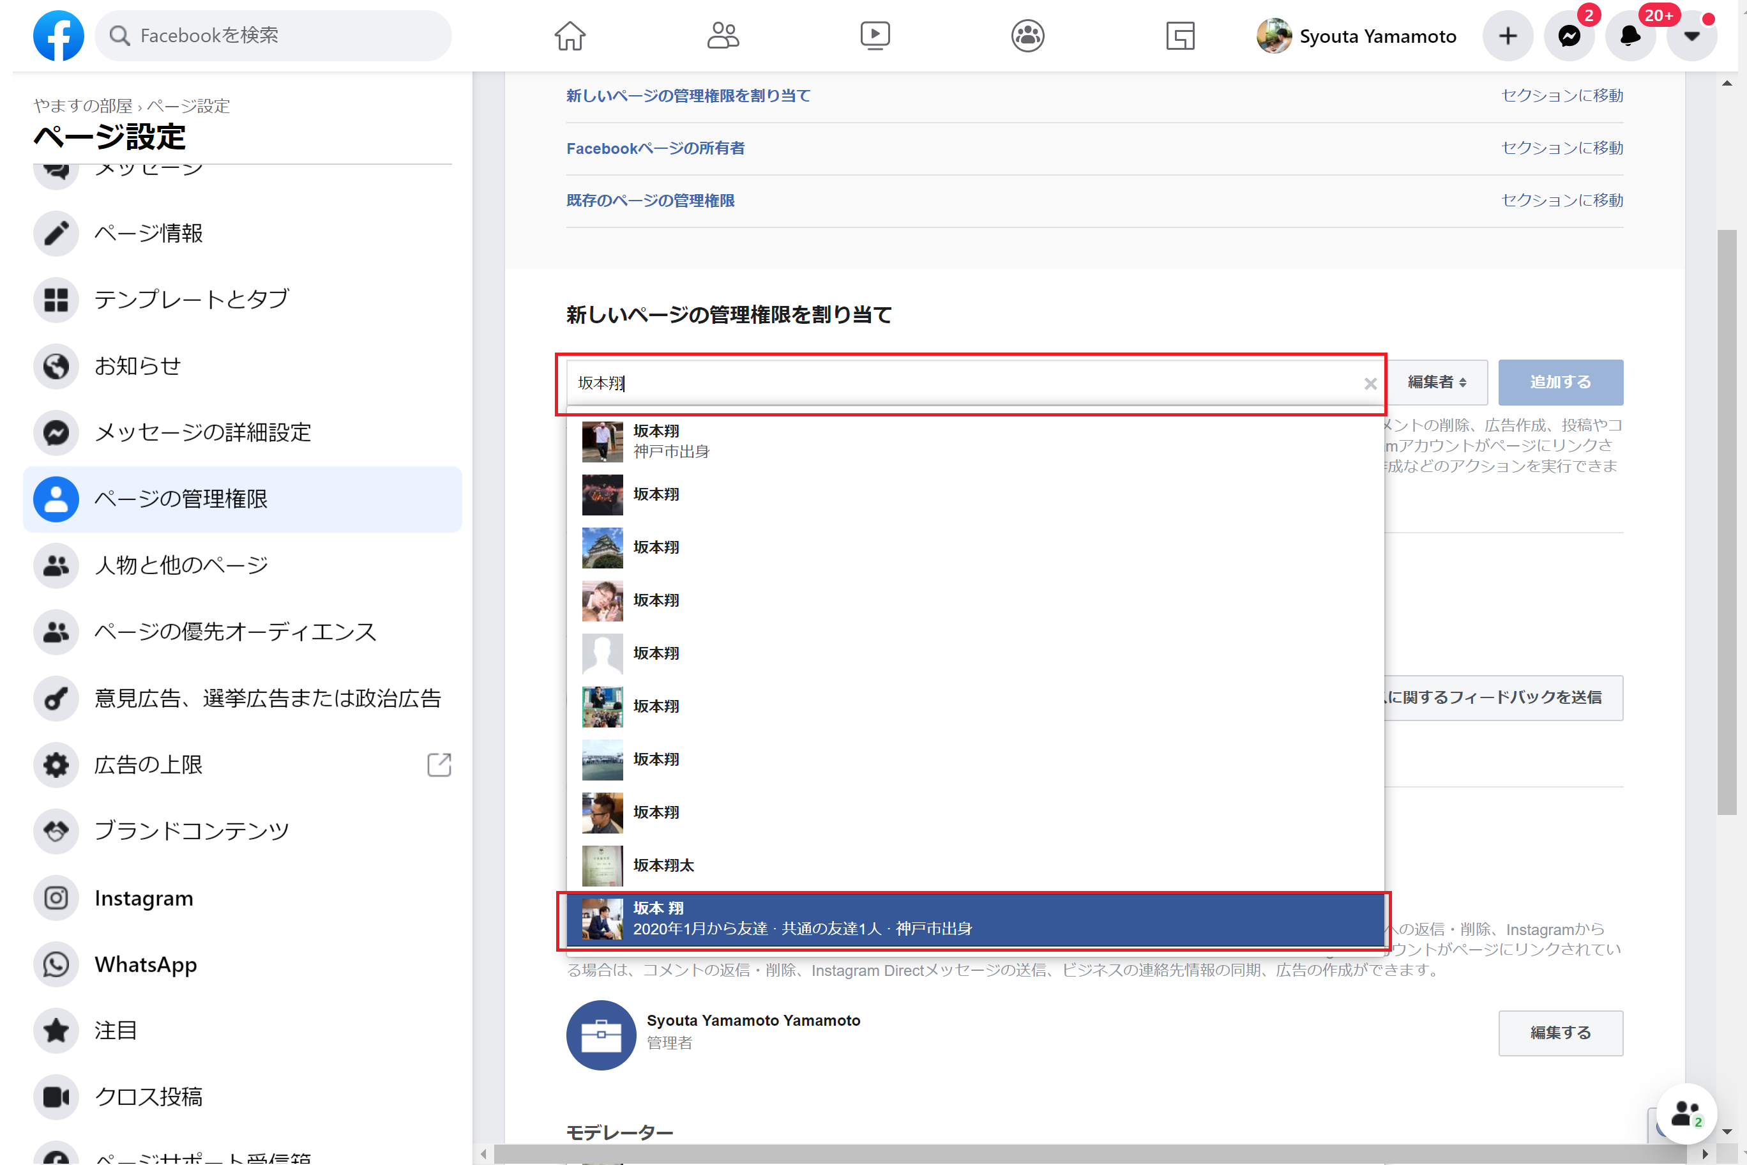
Task: Click the クロス投稿 camera icon
Action: point(56,1097)
